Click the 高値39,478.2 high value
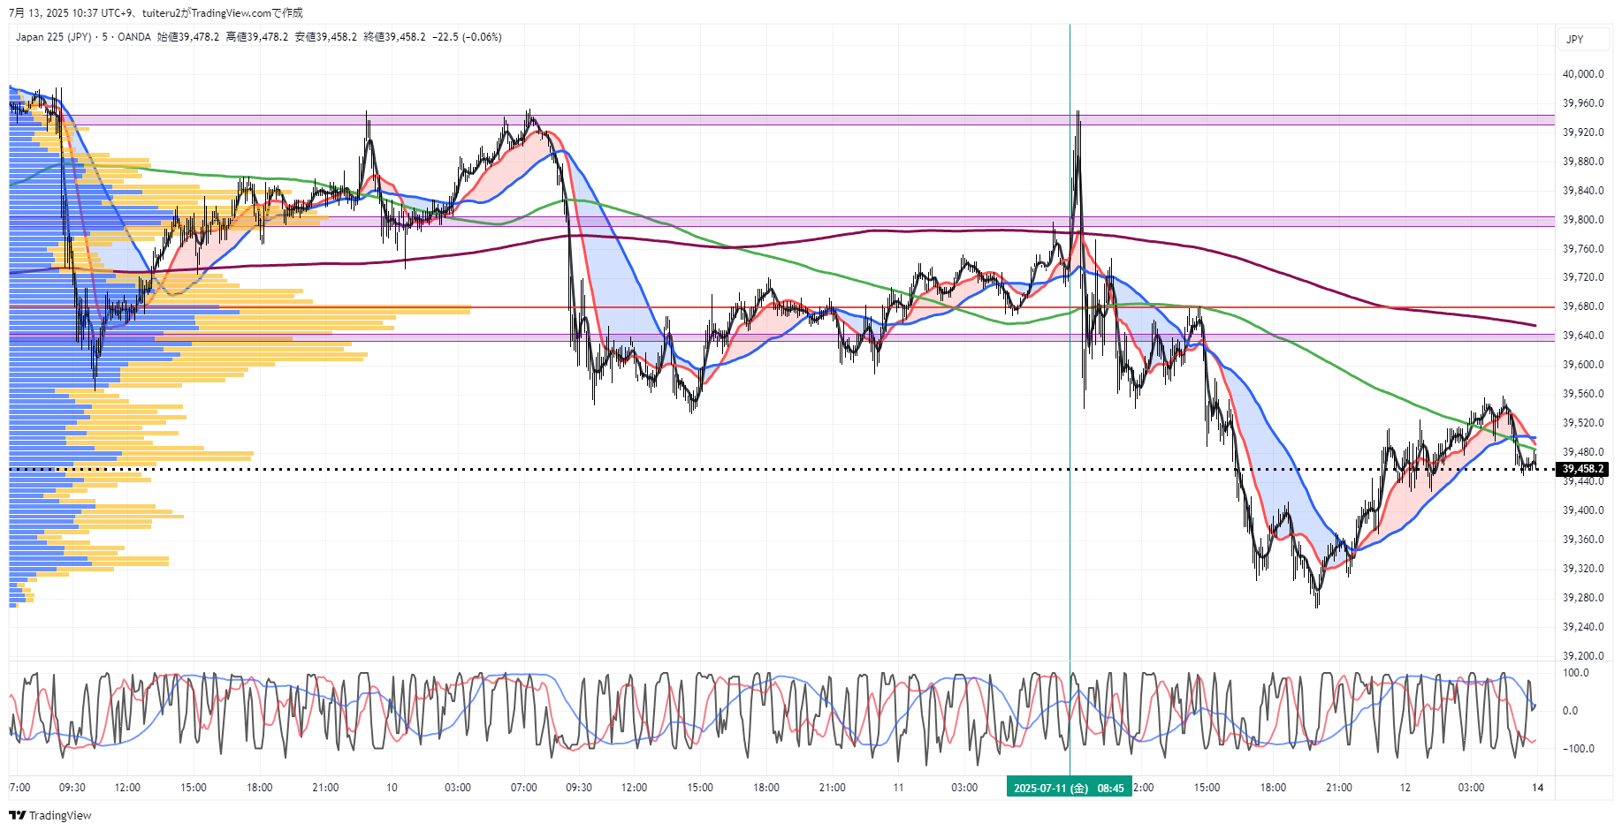This screenshot has height=831, width=1622. (257, 37)
